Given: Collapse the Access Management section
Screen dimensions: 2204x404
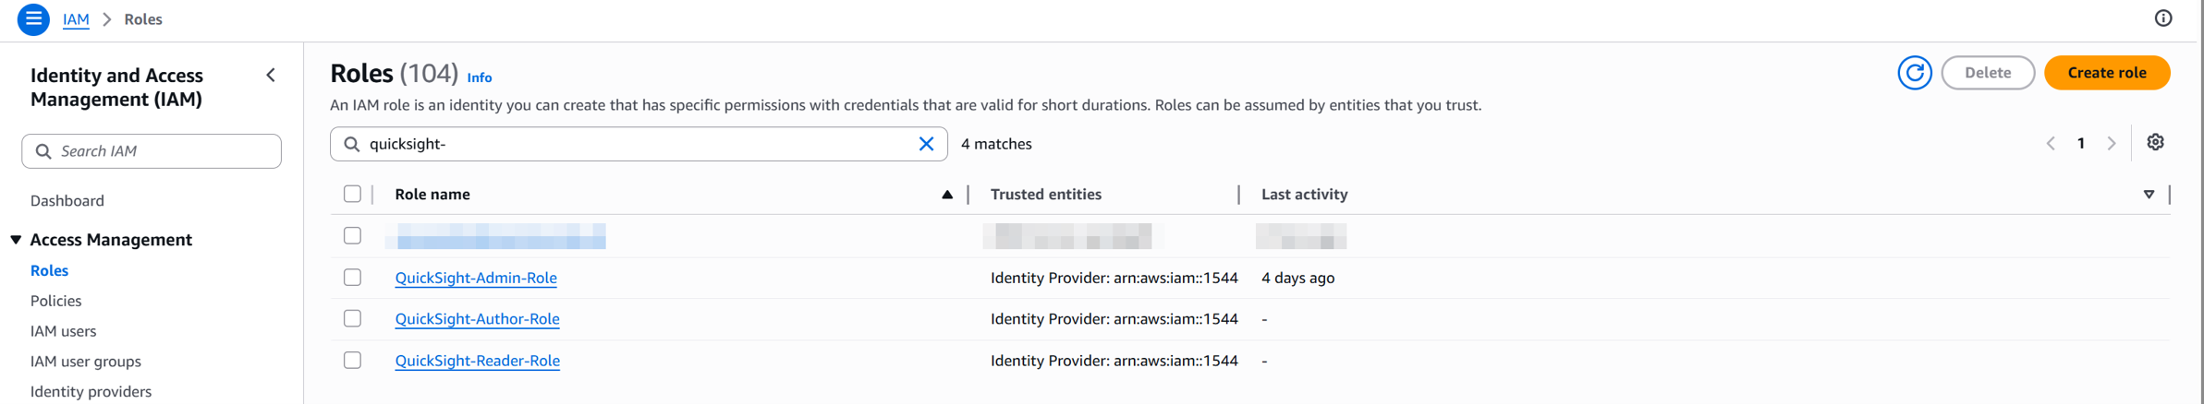Looking at the screenshot, I should (x=16, y=240).
